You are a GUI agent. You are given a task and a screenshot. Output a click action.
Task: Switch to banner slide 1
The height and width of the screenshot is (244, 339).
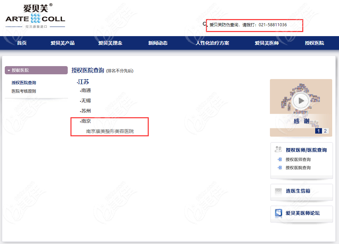tap(318, 131)
